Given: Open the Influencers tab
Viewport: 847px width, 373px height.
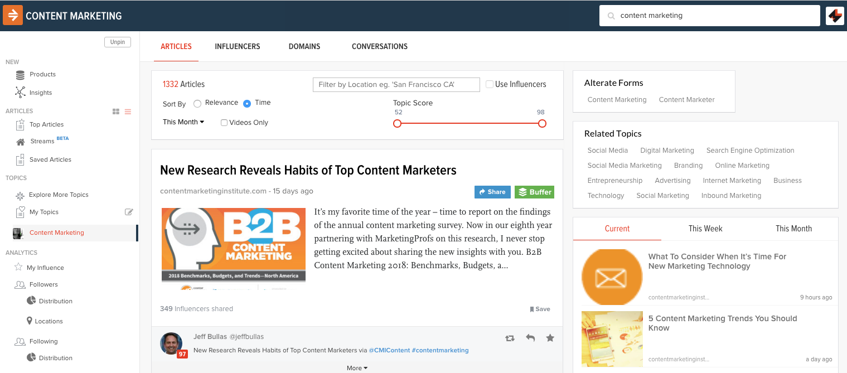Looking at the screenshot, I should coord(238,46).
